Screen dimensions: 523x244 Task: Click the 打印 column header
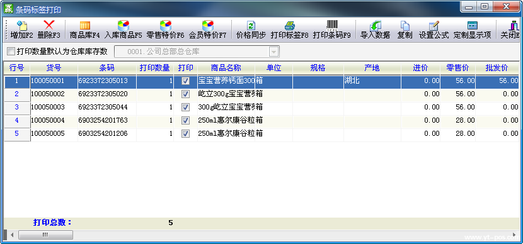coord(185,68)
